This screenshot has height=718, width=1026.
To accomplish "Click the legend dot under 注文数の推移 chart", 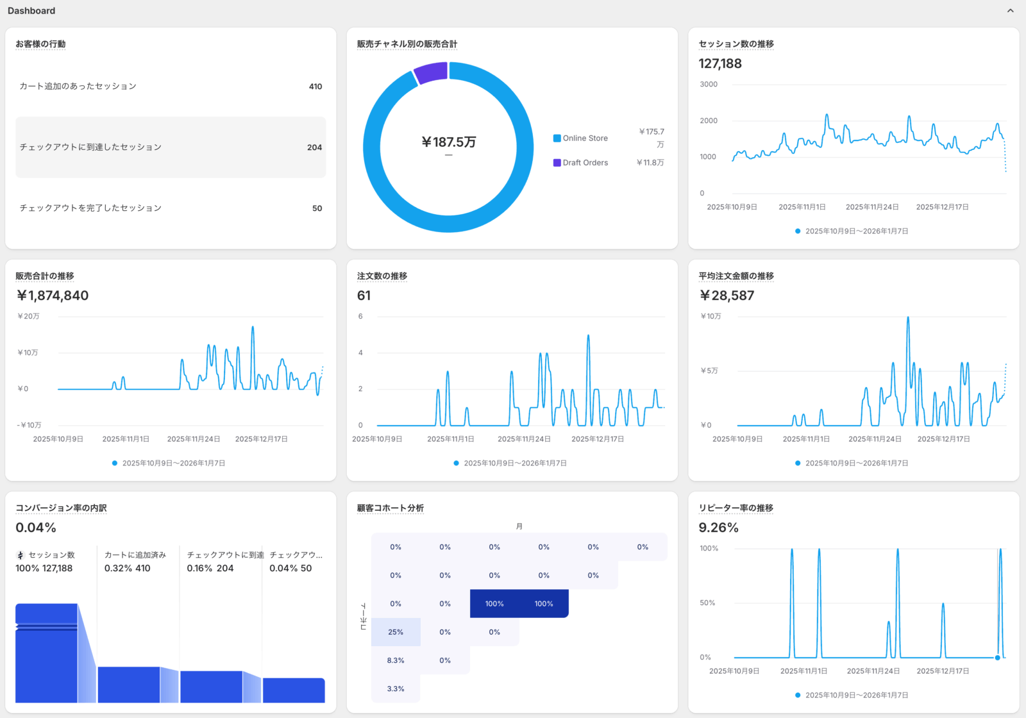I will click(x=456, y=463).
